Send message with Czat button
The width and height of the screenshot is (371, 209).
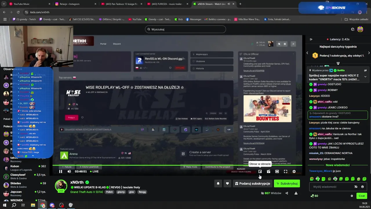[x=362, y=196]
